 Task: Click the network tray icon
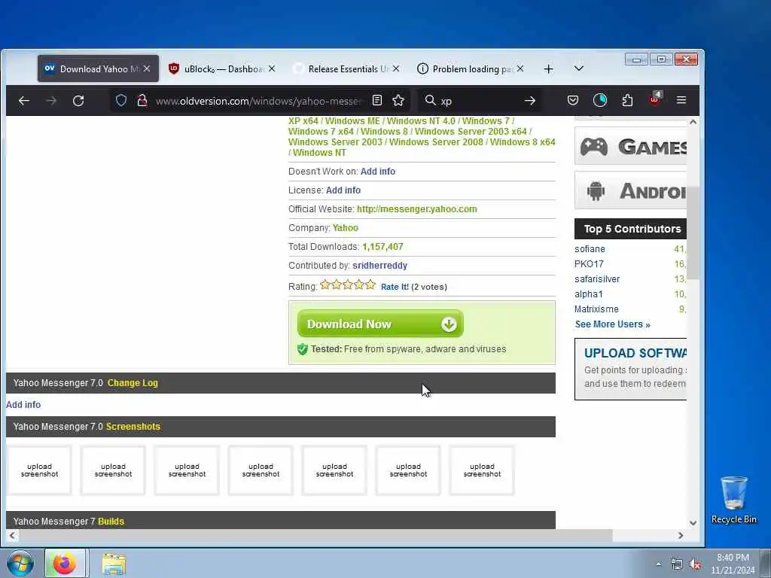click(677, 564)
